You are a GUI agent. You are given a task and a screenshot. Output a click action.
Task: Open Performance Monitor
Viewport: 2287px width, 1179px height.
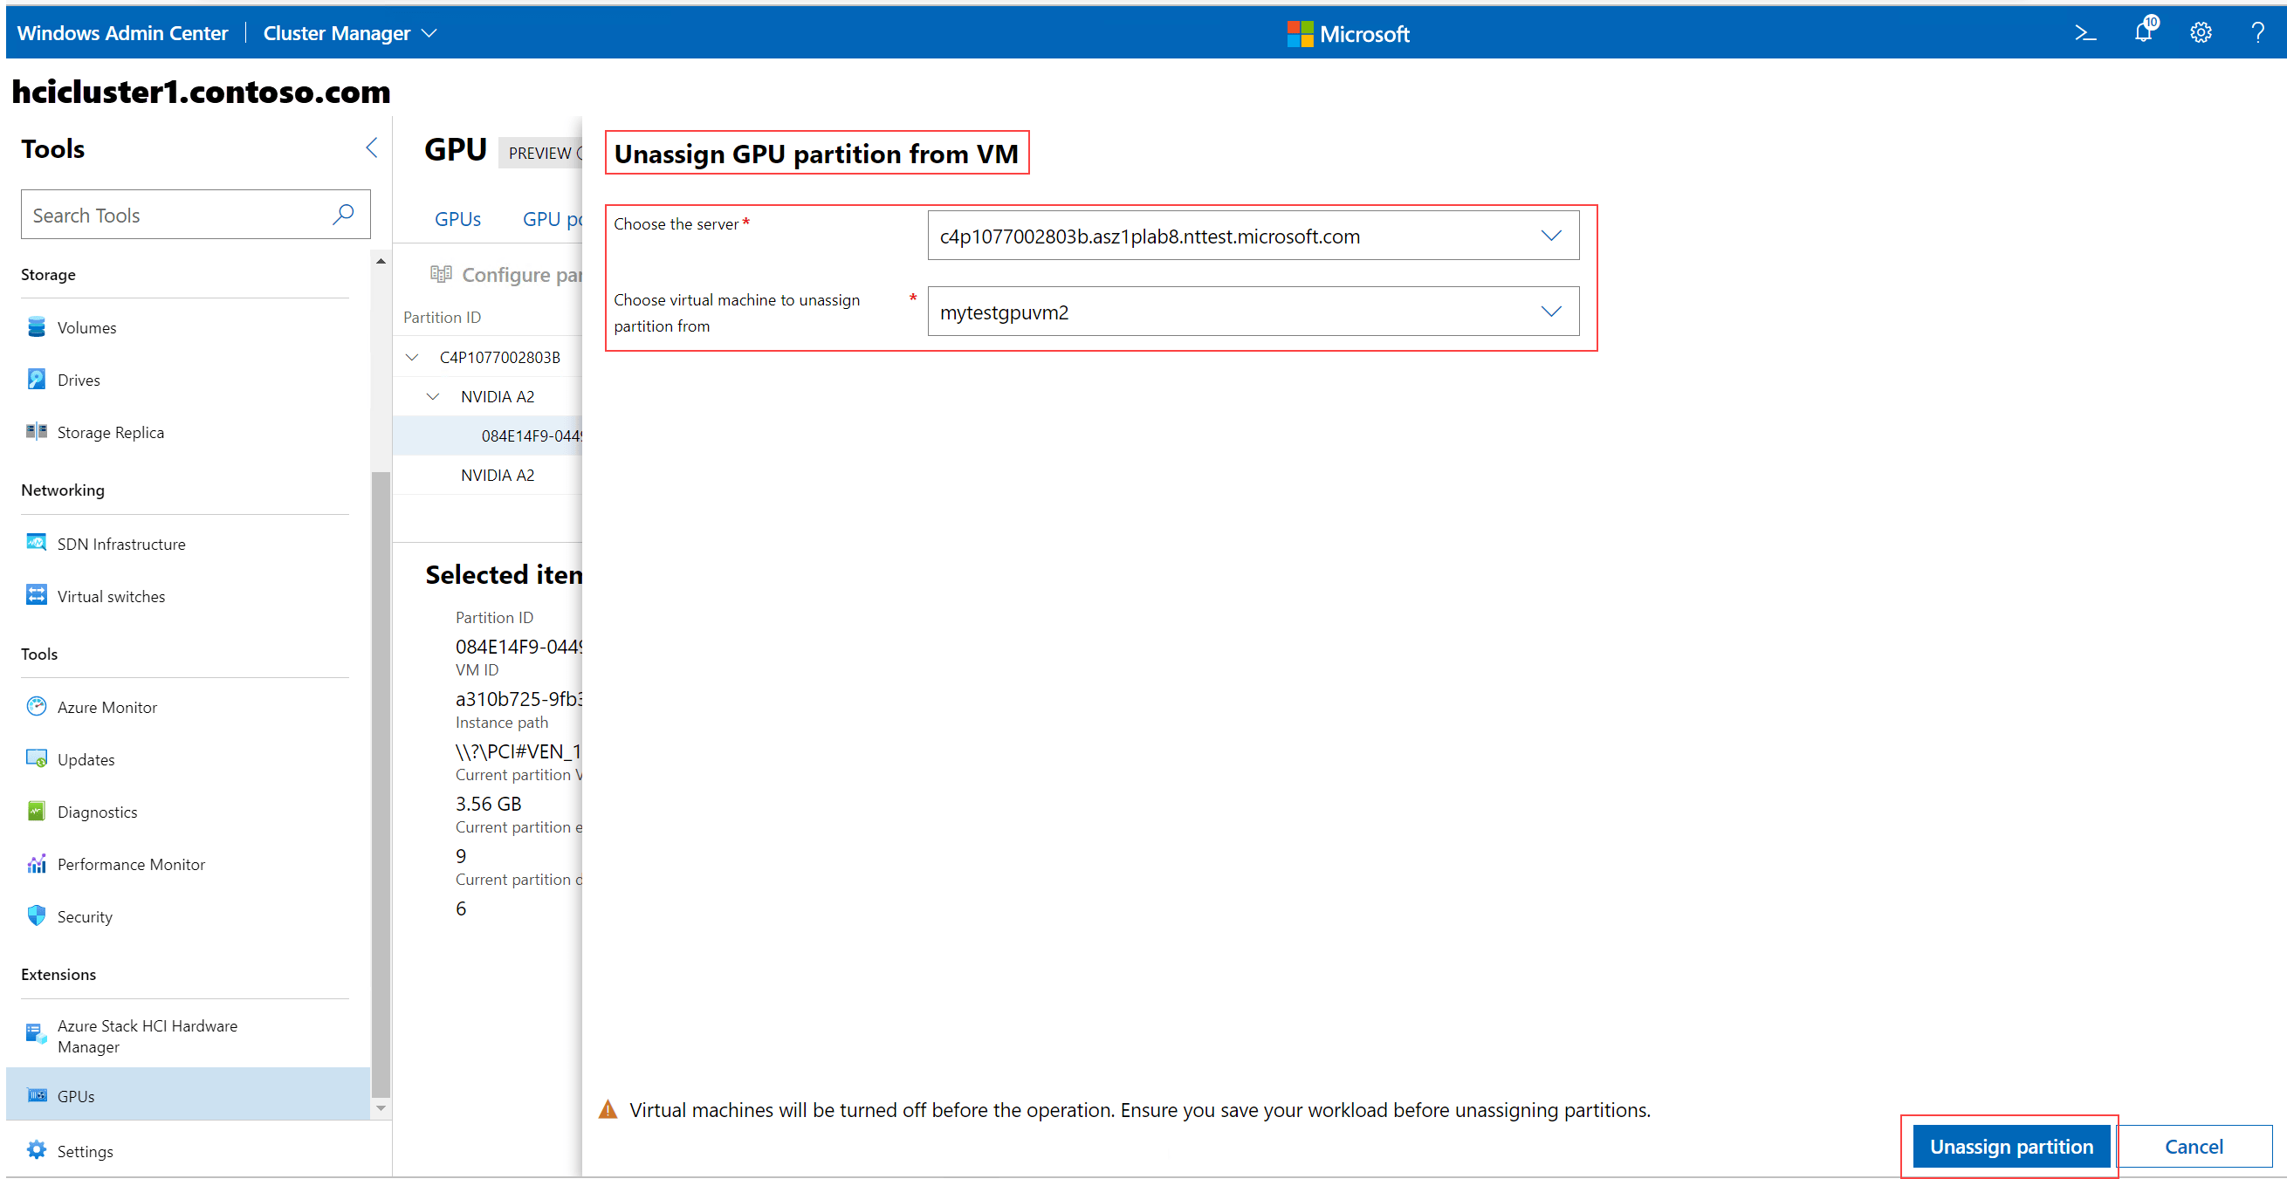(x=131, y=864)
